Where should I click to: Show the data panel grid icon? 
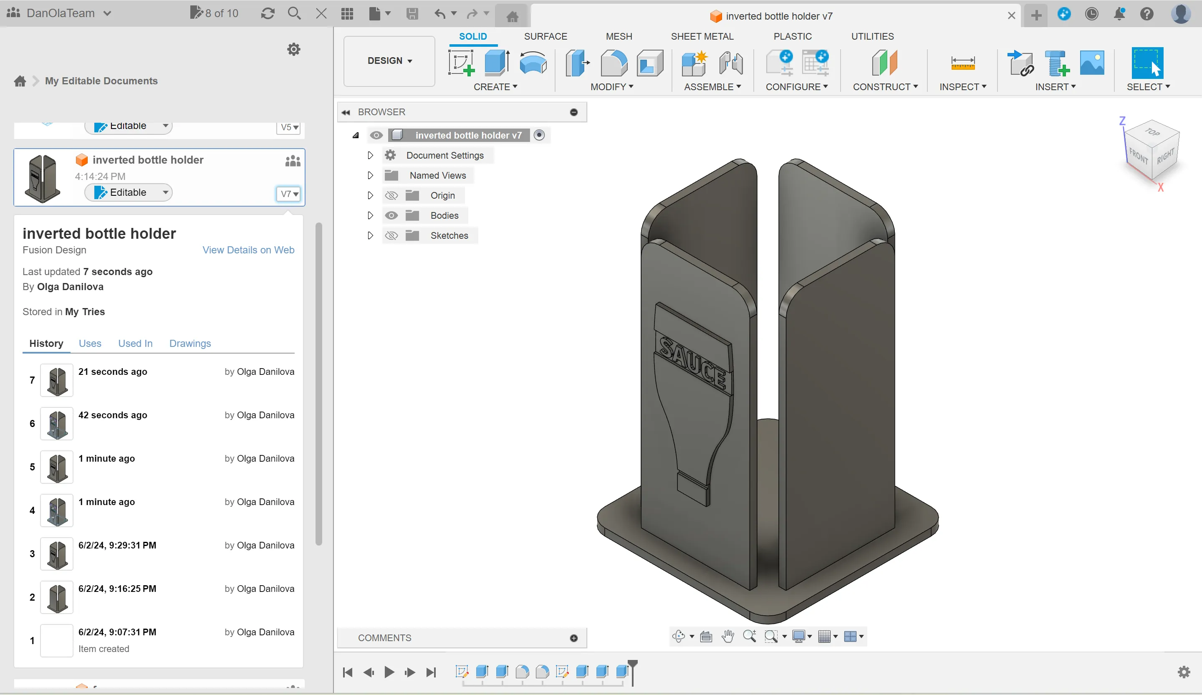[347, 13]
